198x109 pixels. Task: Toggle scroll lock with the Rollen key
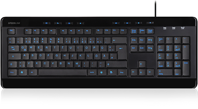[142, 31]
